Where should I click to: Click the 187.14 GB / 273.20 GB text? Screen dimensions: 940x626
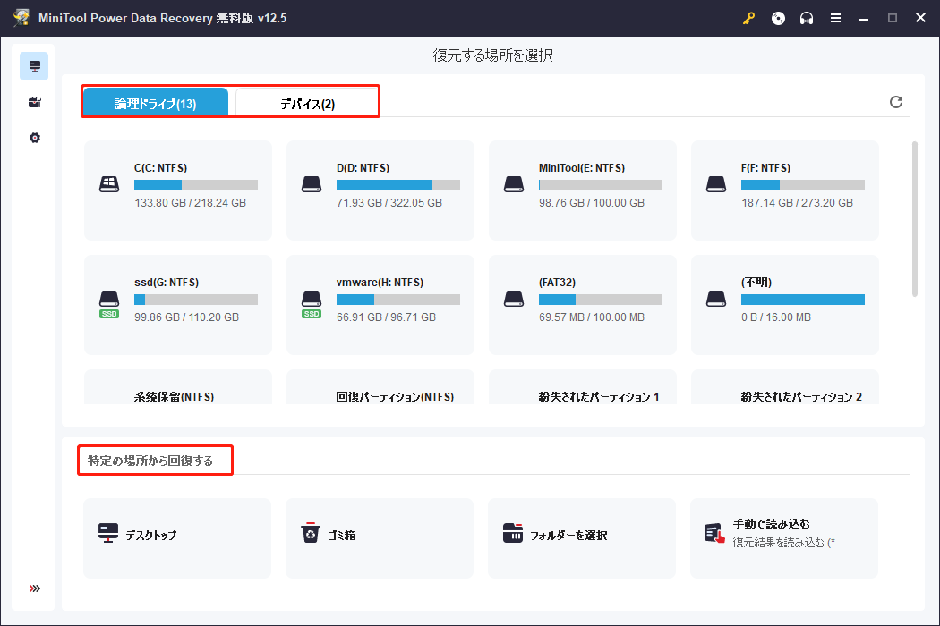pos(798,202)
